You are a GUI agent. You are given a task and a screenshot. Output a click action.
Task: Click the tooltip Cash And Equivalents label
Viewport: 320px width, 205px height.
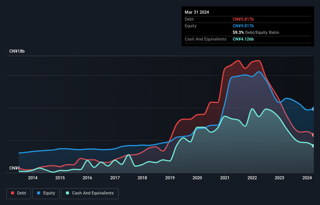click(205, 39)
